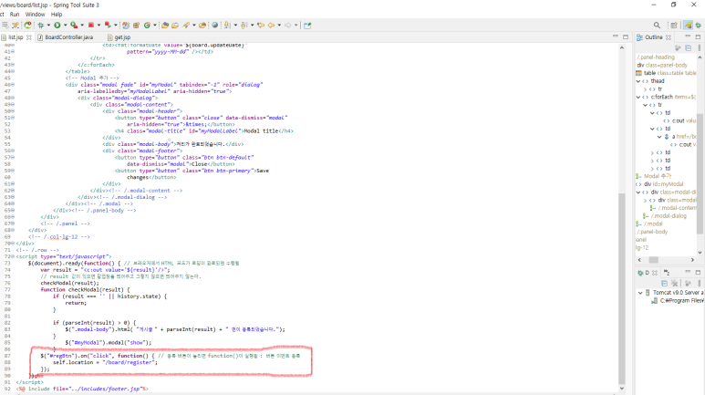Click the Last Edit Location arrow icon
705x395 pixels.
pyautogui.click(x=260, y=26)
